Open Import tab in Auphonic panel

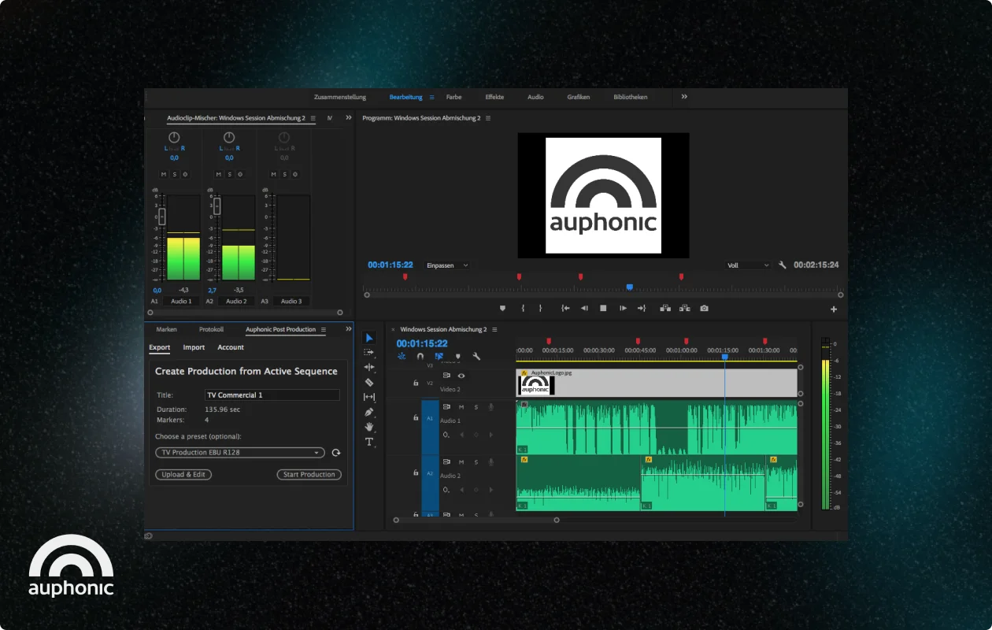click(194, 347)
